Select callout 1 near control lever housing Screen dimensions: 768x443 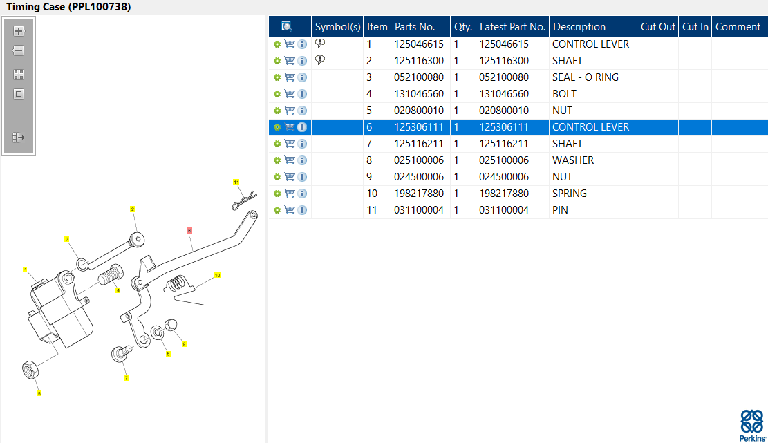point(25,270)
